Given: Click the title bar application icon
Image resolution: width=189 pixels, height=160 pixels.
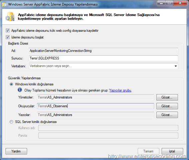Looking at the screenshot, I should 4,4.
